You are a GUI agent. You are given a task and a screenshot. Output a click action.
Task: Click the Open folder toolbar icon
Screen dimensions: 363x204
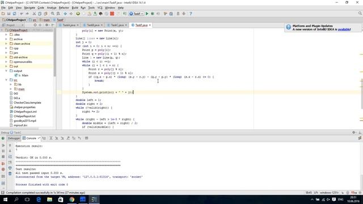(3, 14)
